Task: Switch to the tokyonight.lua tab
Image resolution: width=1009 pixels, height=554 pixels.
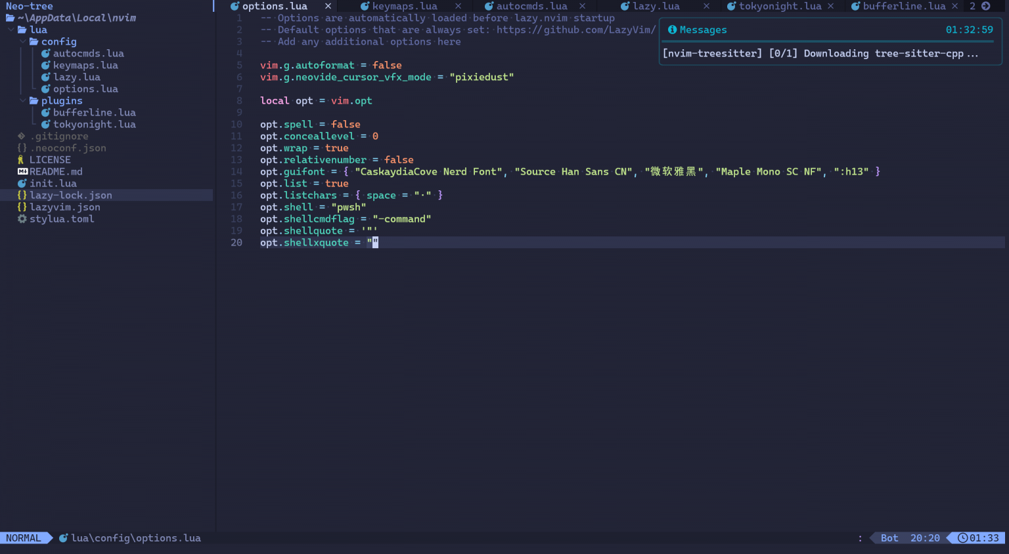Action: (780, 6)
